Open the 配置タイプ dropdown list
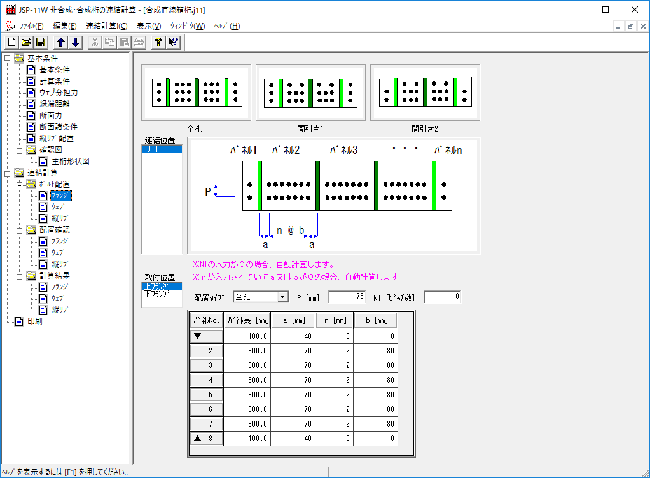Image resolution: width=650 pixels, height=478 pixels. pyautogui.click(x=283, y=297)
